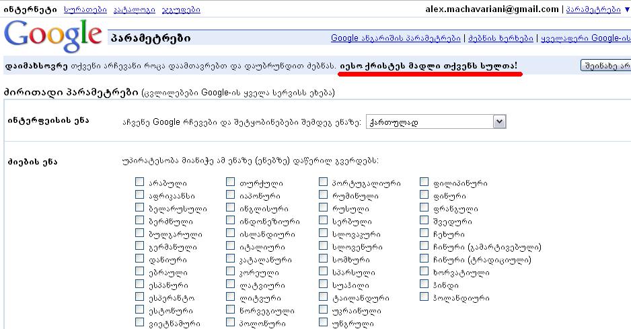This screenshot has width=631, height=329.
Task: Check the კატალანური language checkbox
Action: point(231,258)
